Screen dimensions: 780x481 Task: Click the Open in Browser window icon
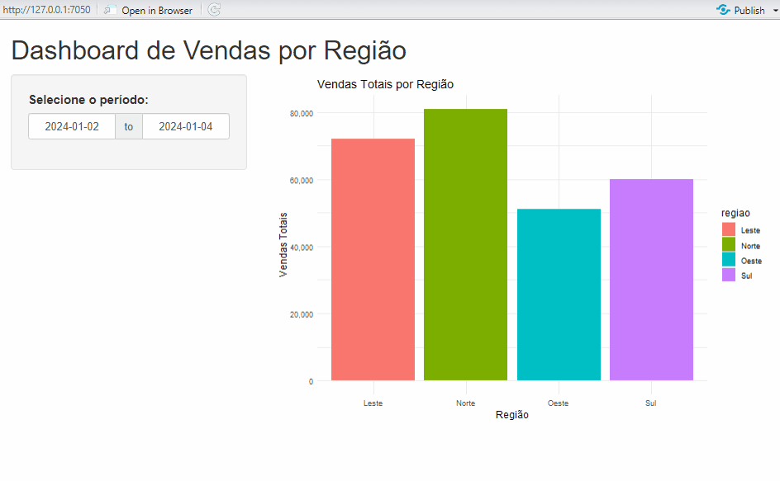point(109,10)
